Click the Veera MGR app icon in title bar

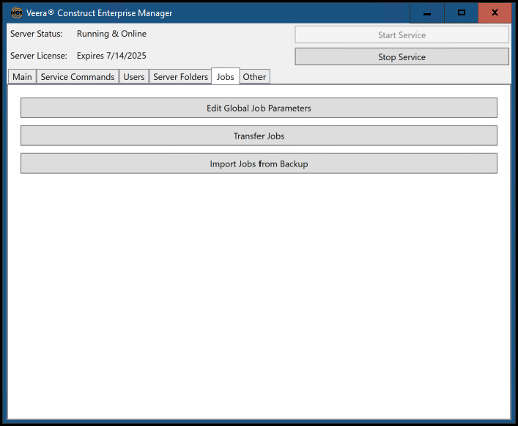[x=17, y=13]
